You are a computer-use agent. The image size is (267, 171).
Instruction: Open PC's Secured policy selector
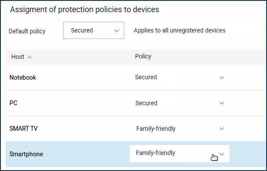(180, 103)
